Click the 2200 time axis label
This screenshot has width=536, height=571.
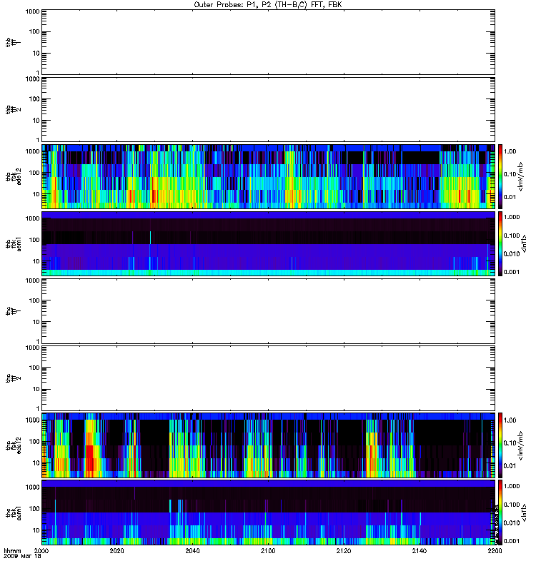coord(495,551)
